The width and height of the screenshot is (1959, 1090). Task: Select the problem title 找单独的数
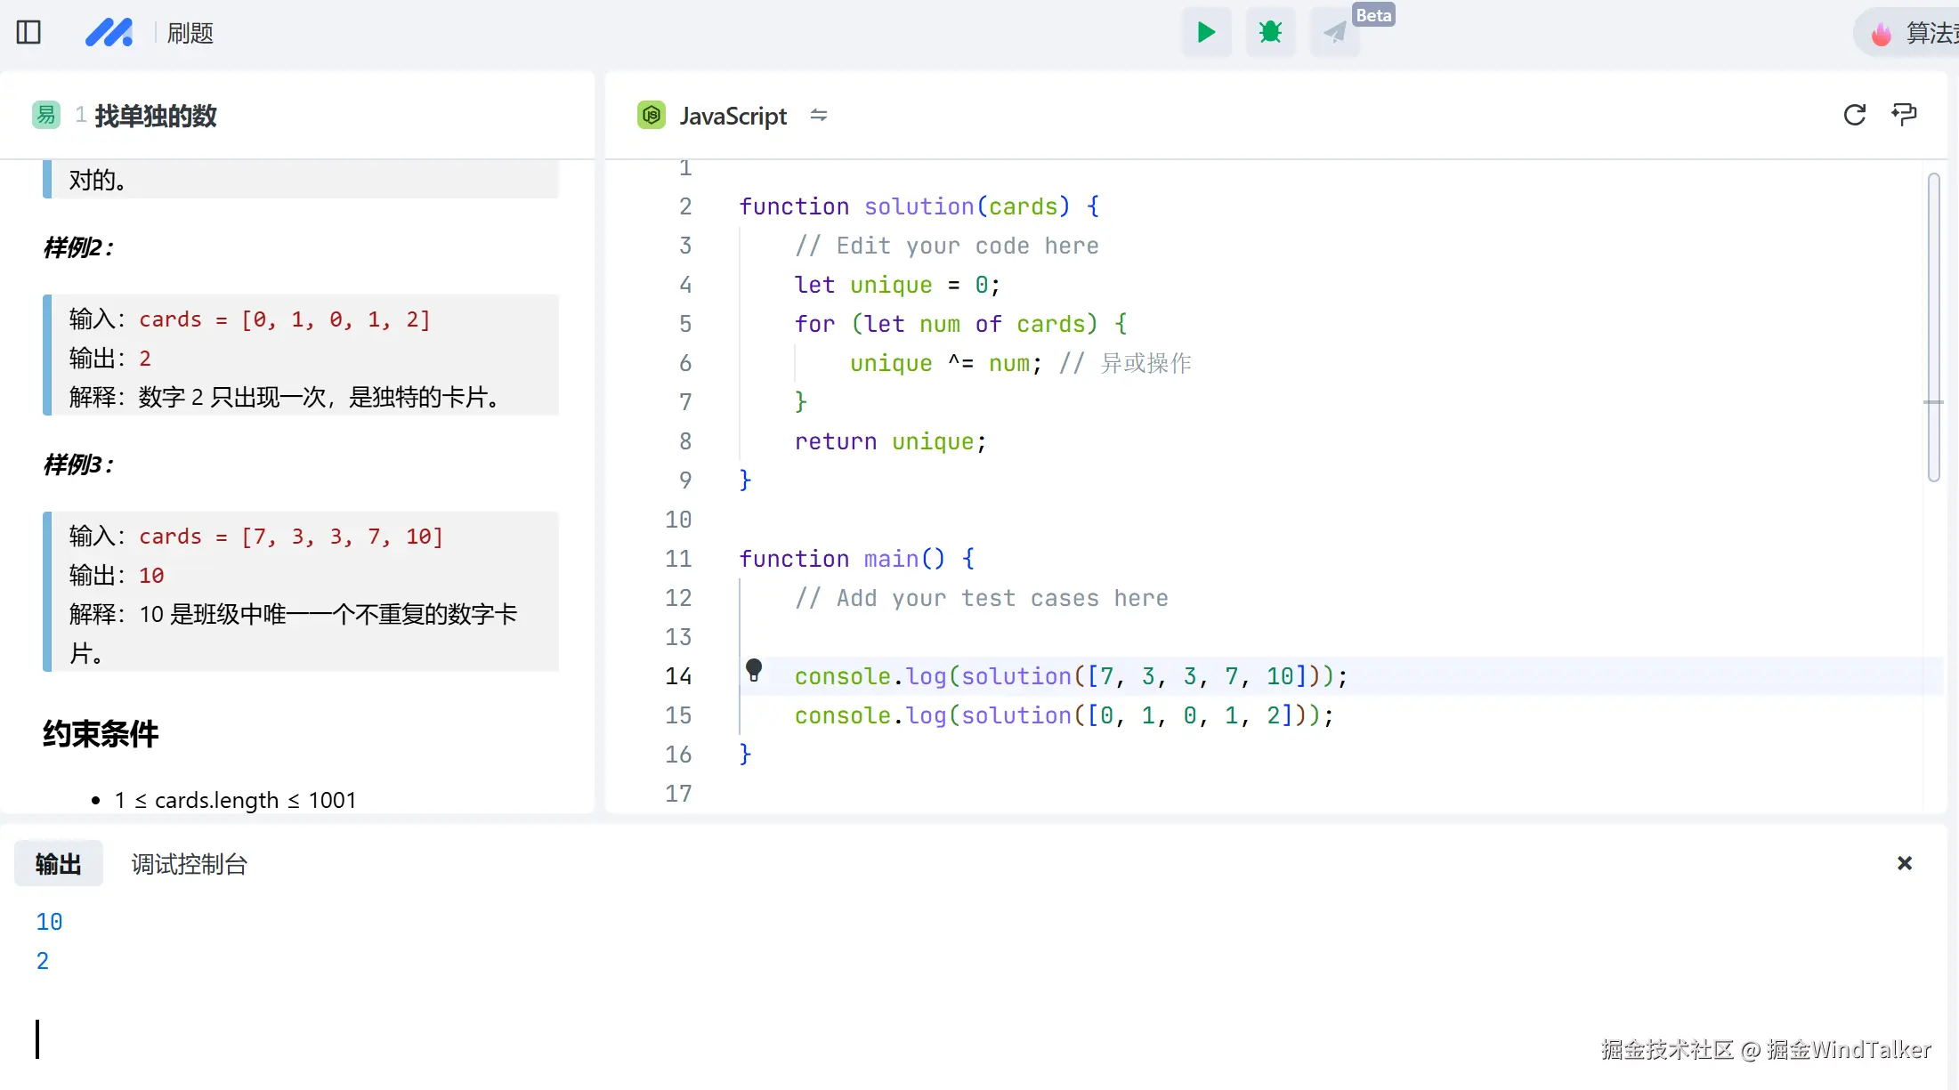156,116
